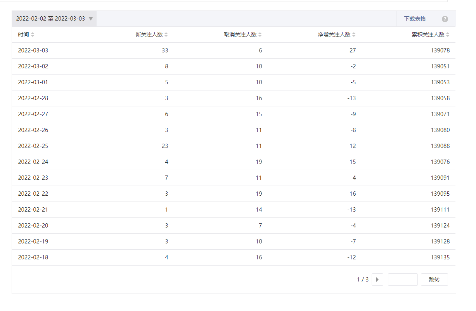Select date cell 2022-02-26
Screen dimensions: 476x311
[33, 130]
